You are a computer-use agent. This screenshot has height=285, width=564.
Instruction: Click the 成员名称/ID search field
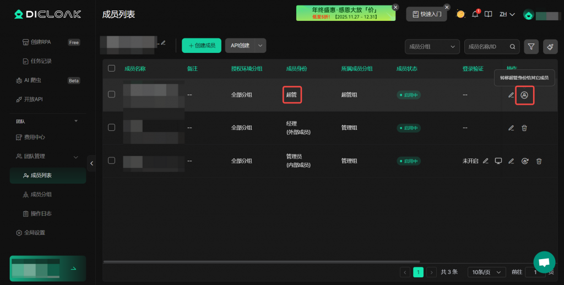(487, 47)
